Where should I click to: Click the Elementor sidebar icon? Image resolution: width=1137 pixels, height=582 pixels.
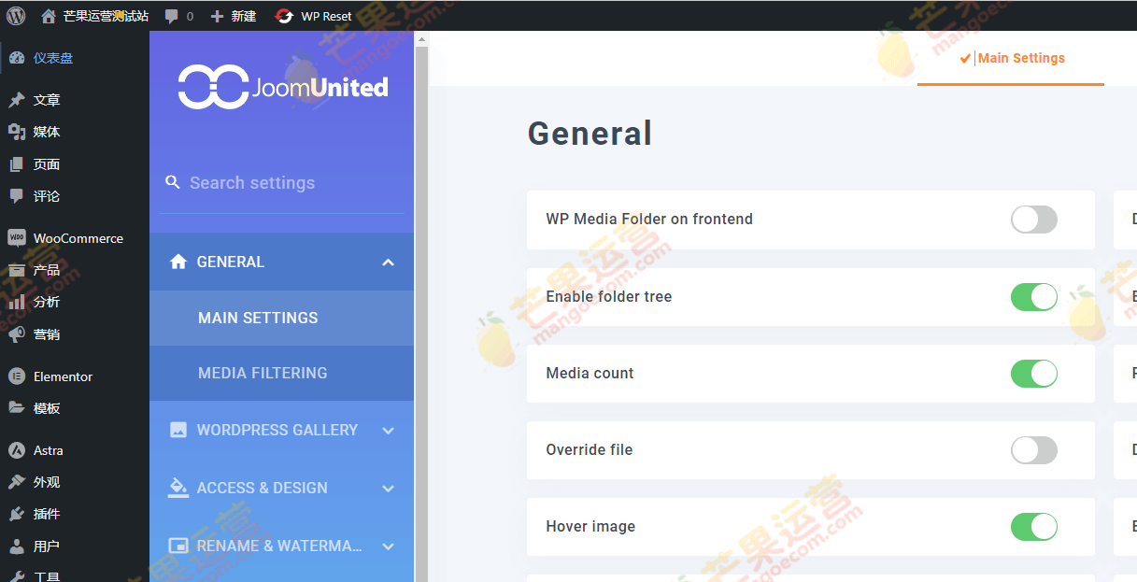16,376
